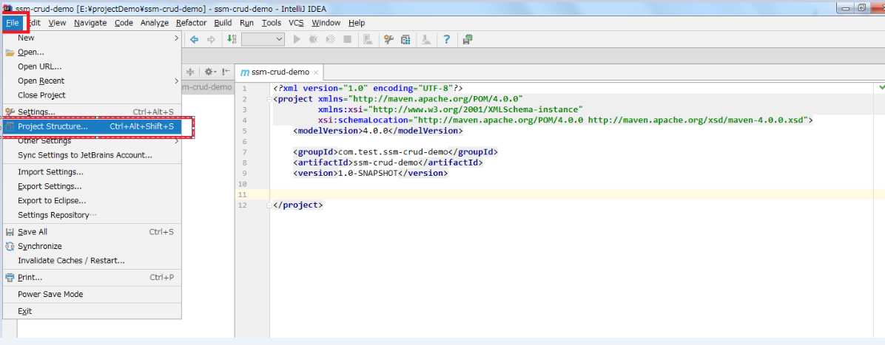Viewport: 885px width, 345px height.
Task: Close the ssm-crud-demo editor tab
Action: click(x=316, y=72)
